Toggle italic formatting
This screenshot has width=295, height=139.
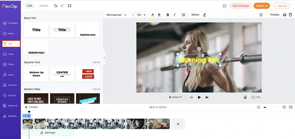pos(174,15)
